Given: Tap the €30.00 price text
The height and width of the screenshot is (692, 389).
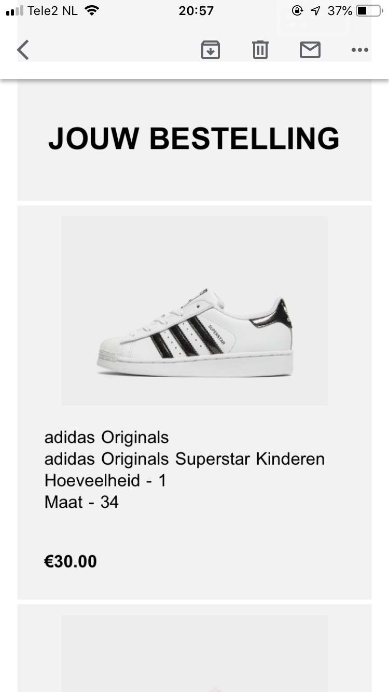Looking at the screenshot, I should coord(71,561).
